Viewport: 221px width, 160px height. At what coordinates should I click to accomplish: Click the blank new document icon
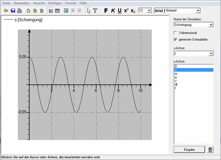click(28, 11)
